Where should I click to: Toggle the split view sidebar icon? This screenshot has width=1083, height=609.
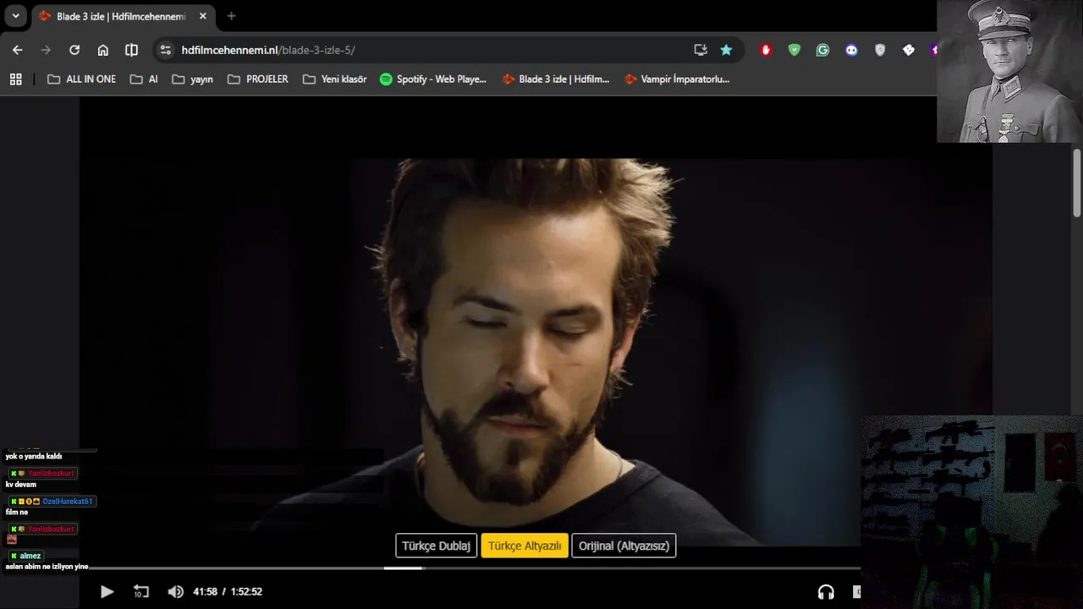coord(132,50)
